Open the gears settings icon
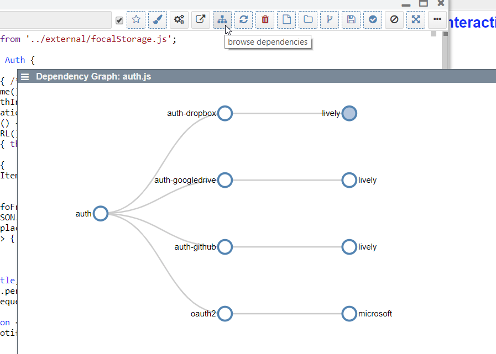This screenshot has width=496, height=354. (179, 20)
